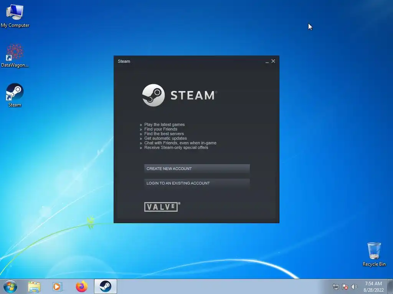This screenshot has width=393, height=294.
Task: Click the Create New Account button
Action: [x=197, y=169]
